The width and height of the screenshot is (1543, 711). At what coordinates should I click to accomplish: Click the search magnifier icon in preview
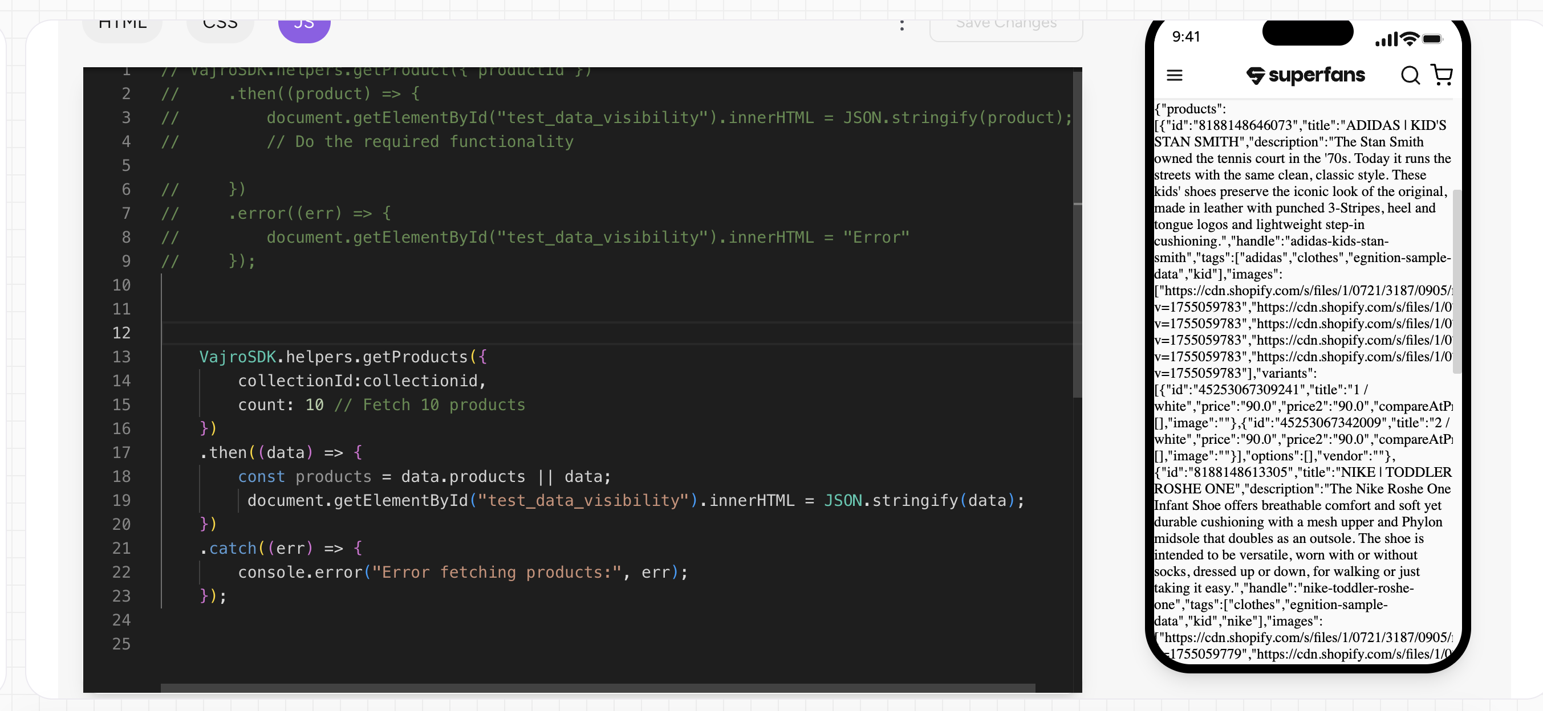coord(1410,75)
